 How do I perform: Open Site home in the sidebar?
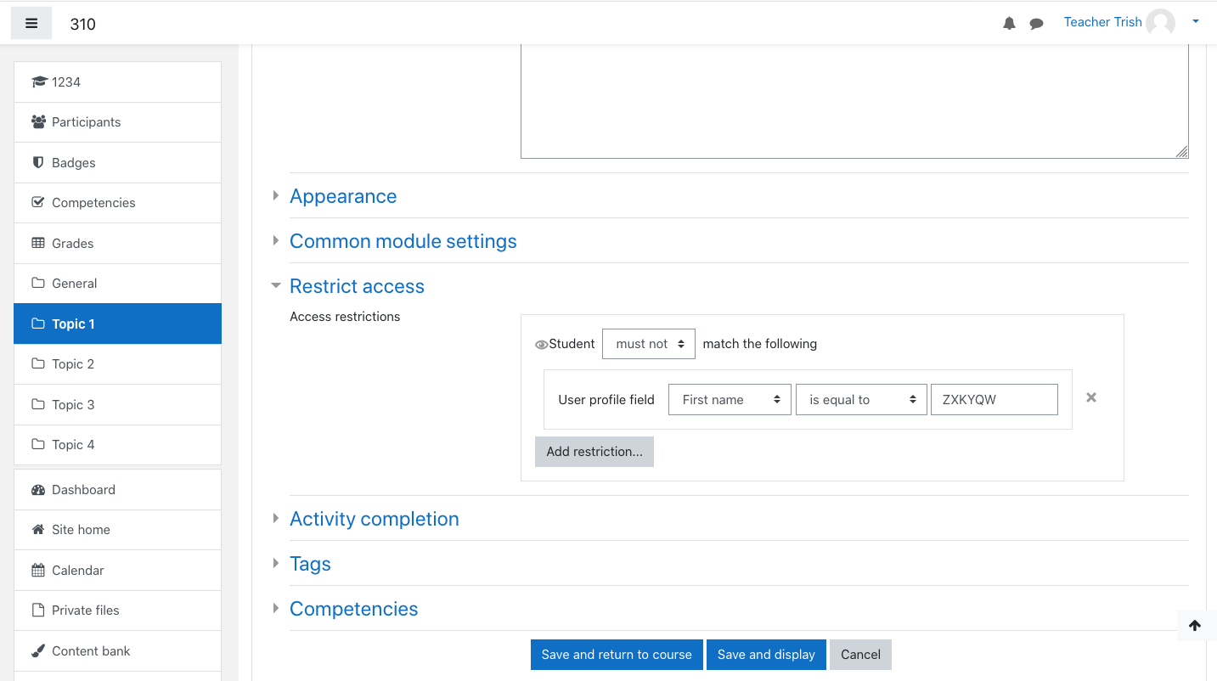(118, 530)
